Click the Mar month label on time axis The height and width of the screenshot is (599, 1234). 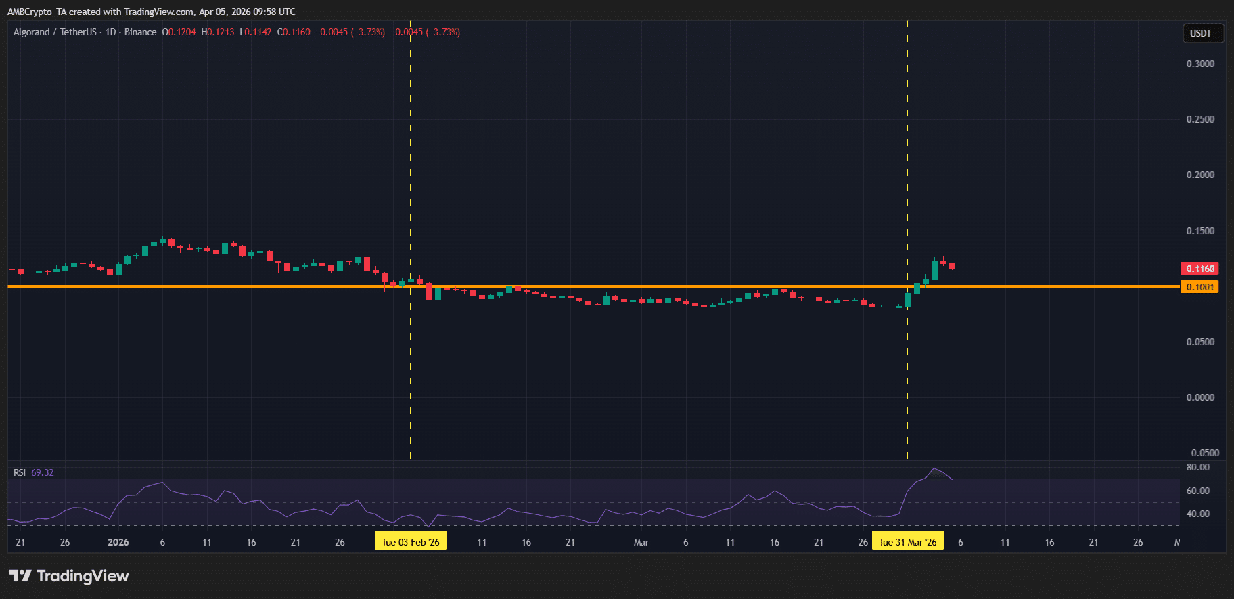point(641,542)
